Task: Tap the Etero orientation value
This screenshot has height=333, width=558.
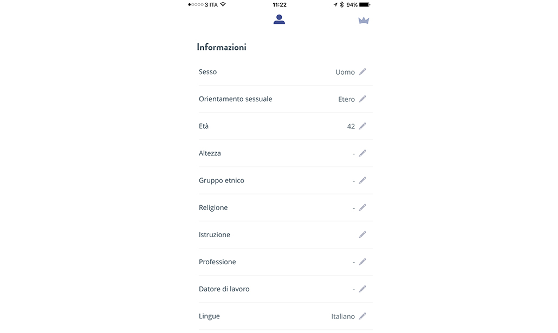Action: coord(347,99)
